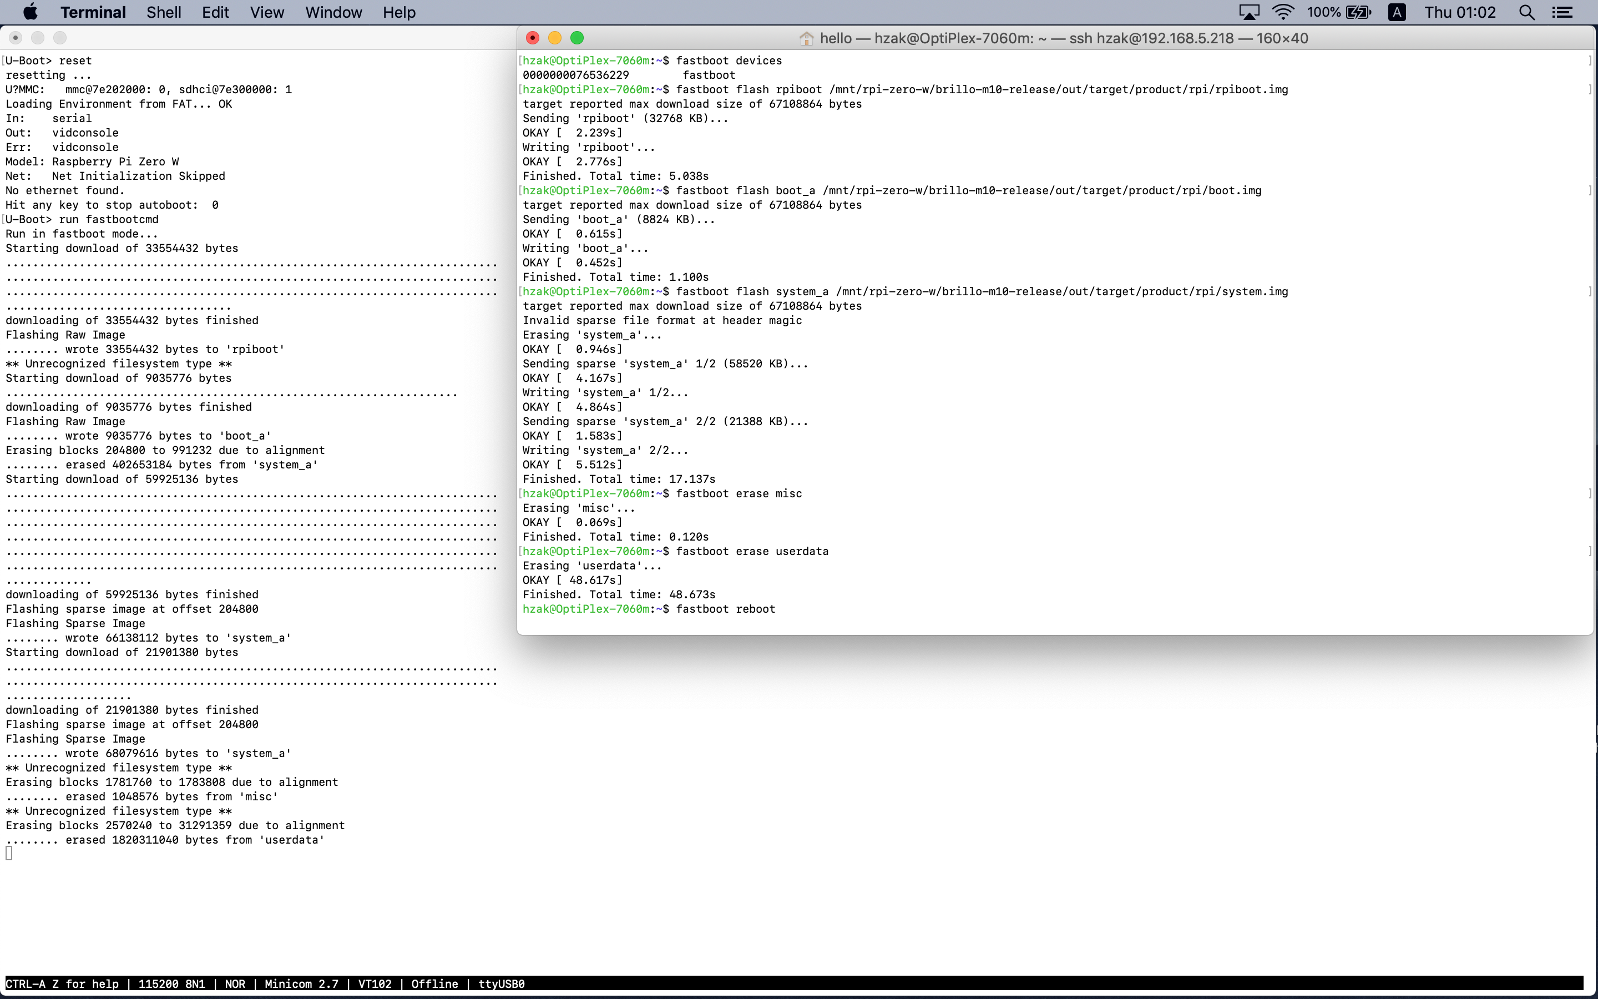Open the Shell menu

tap(164, 12)
